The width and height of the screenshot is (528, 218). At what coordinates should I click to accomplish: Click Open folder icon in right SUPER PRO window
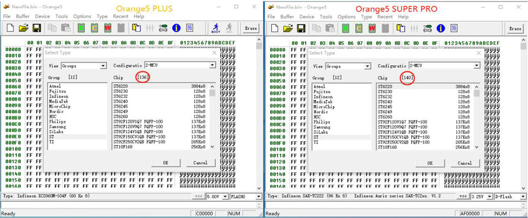(x=287, y=28)
